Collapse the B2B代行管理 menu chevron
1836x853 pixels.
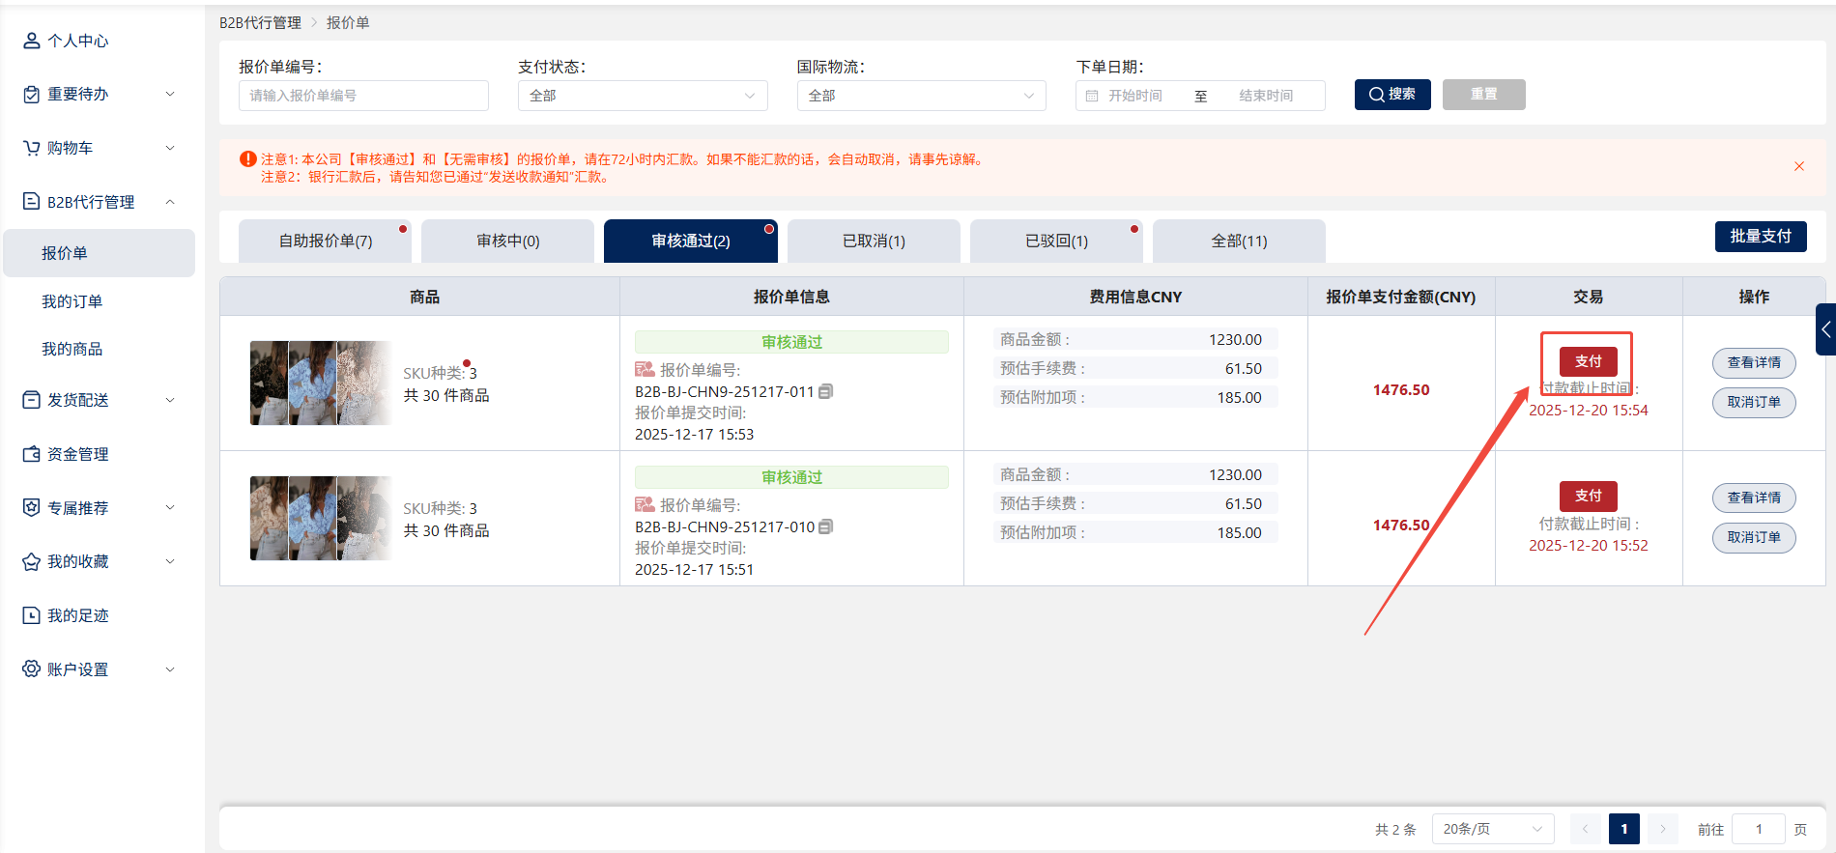coord(170,201)
